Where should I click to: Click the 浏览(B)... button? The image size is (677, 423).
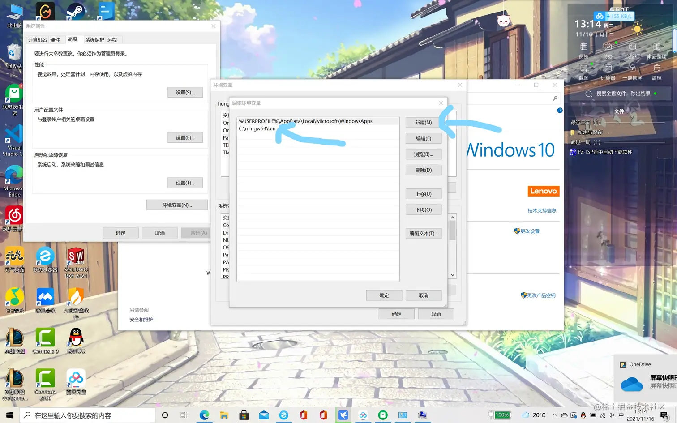coord(424,154)
